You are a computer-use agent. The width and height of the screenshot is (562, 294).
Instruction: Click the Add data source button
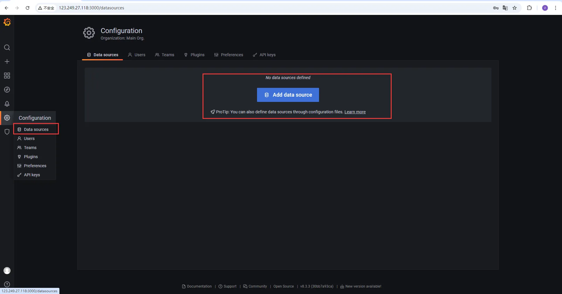coord(288,95)
